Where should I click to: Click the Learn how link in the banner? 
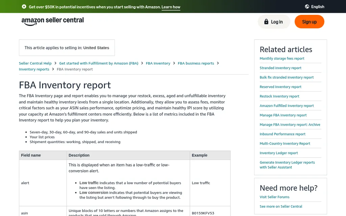click(171, 7)
